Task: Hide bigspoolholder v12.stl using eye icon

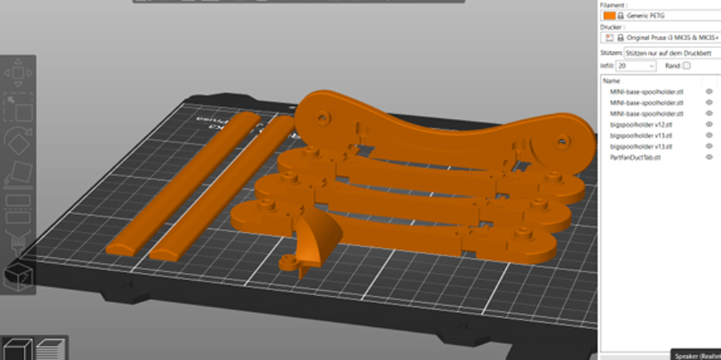Action: pyautogui.click(x=709, y=125)
